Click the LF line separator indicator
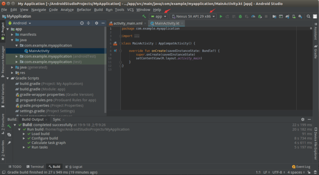The width and height of the screenshot is (319, 175). tap(267, 172)
